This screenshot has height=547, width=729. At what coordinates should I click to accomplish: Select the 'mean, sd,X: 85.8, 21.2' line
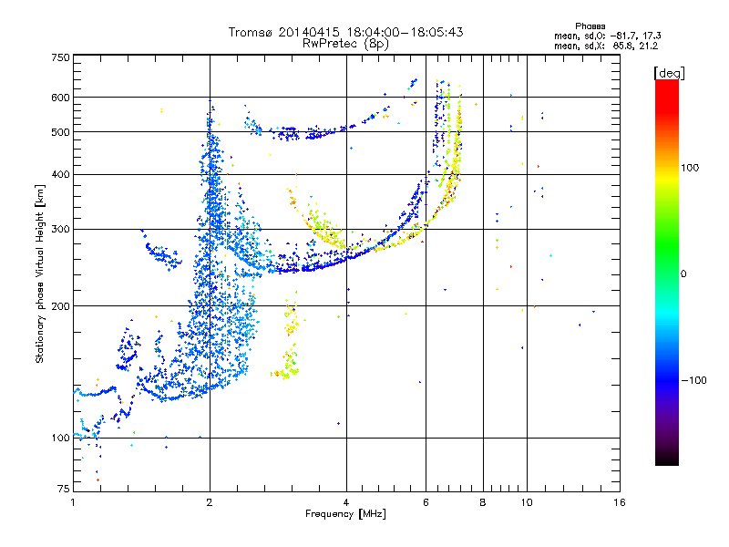(605, 46)
